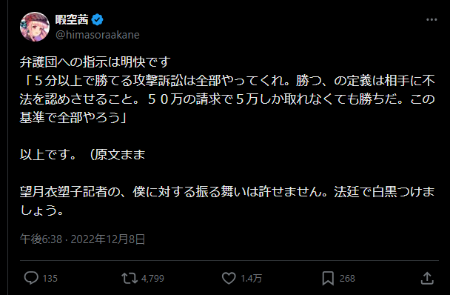
Task: Click the 午後6:38 timestamp
Action: 41,239
